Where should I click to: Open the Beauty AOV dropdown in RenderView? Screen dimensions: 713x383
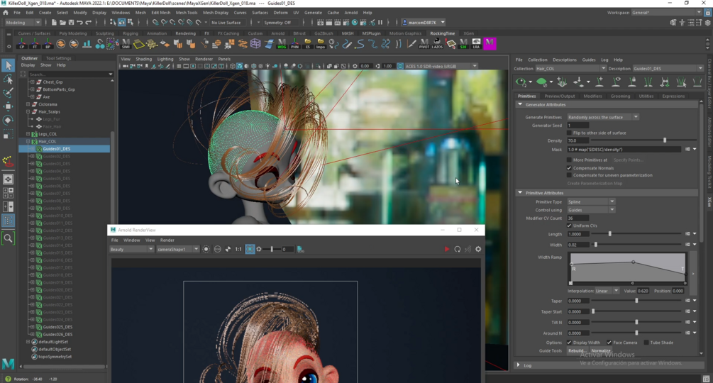(131, 249)
